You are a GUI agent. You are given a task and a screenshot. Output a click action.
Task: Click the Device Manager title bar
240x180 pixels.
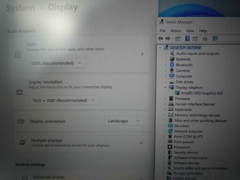[x=198, y=22]
